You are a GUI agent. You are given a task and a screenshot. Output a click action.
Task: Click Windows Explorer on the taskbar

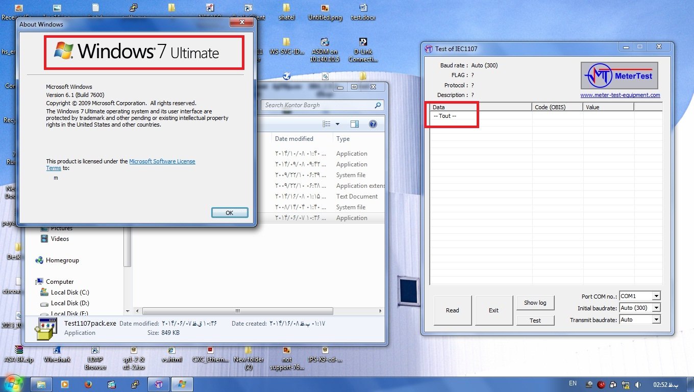point(41,384)
